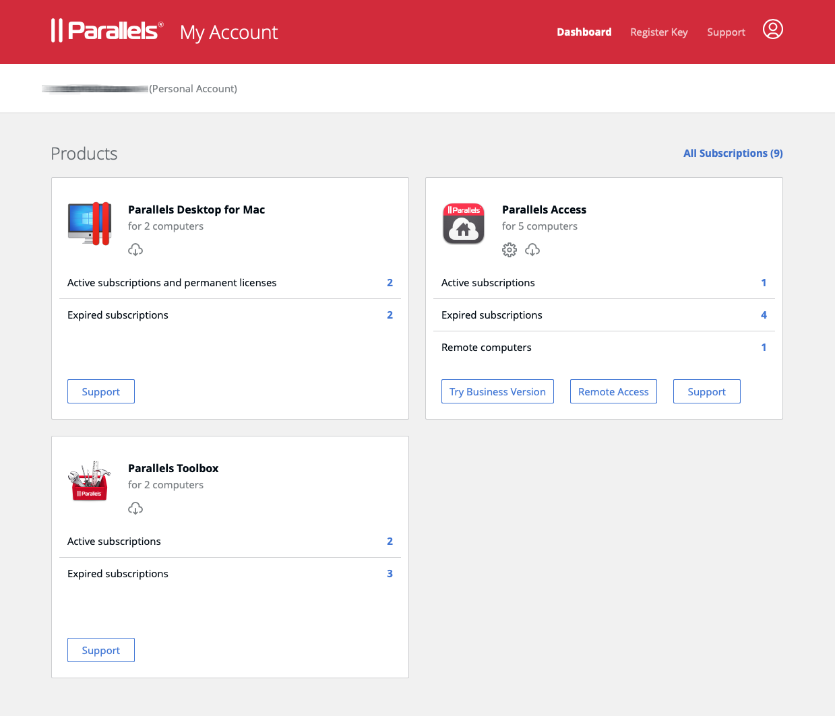Image resolution: width=835 pixels, height=716 pixels.
Task: Click Support button in Parallels Access card
Action: tap(706, 392)
